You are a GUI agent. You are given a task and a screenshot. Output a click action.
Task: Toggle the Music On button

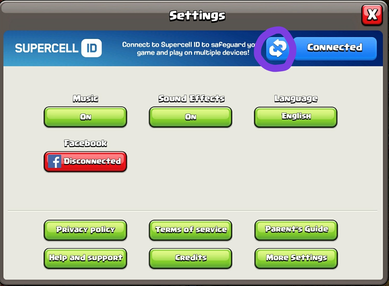[85, 117]
